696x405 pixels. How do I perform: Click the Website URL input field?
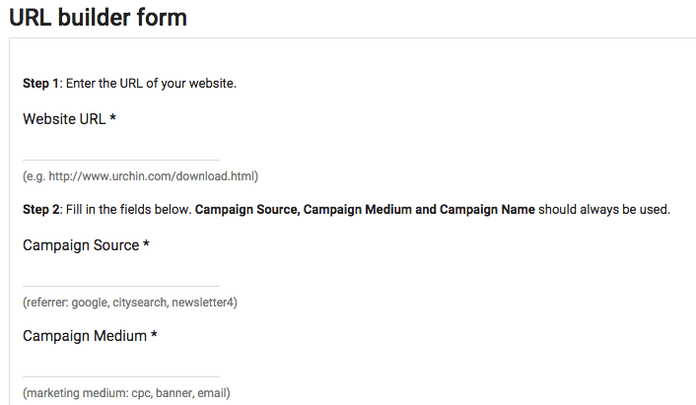pyautogui.click(x=120, y=149)
